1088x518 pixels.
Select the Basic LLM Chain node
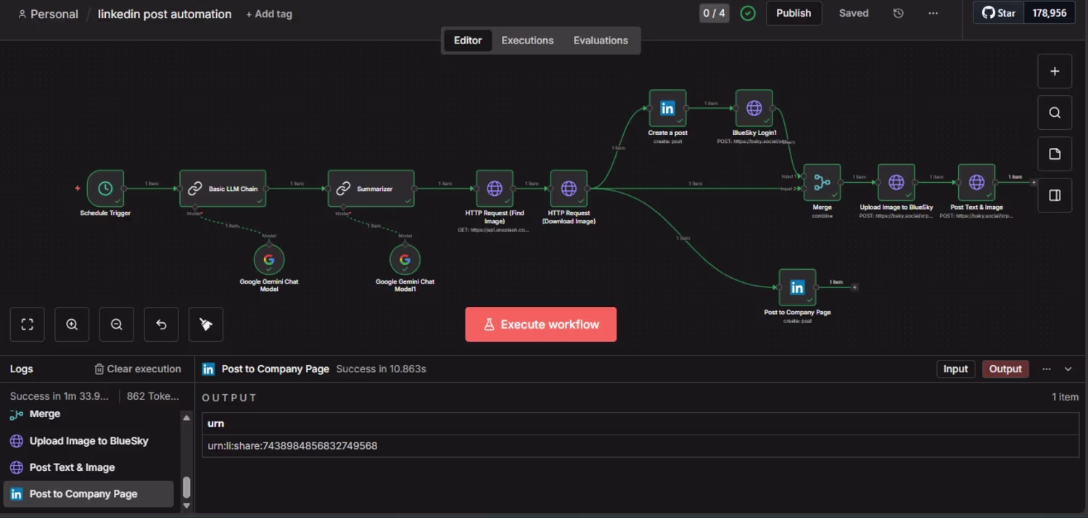[223, 189]
